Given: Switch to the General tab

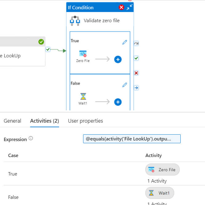Looking at the screenshot, I should point(12,121).
